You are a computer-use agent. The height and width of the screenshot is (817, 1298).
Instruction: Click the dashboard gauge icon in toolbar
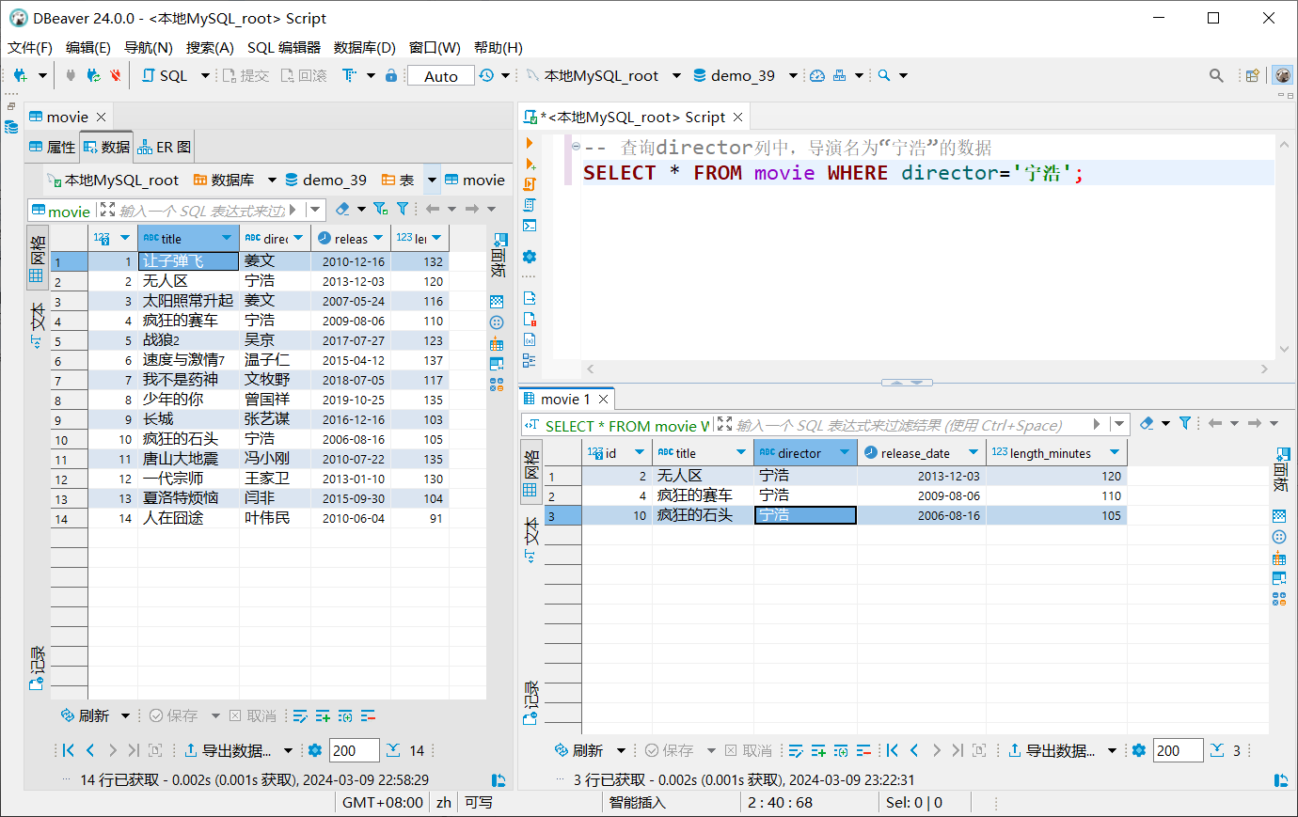816,75
